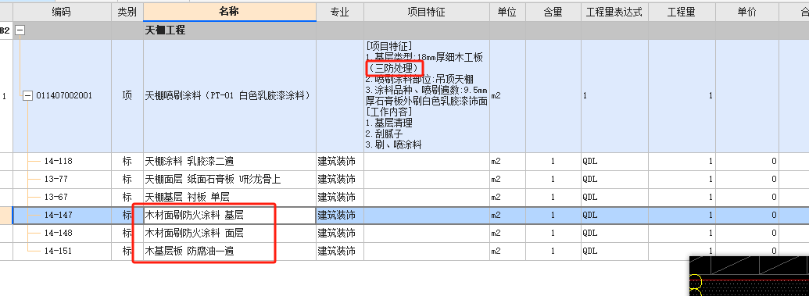The height and width of the screenshot is (296, 809).
Task: Click the 类别 column header
Action: [x=127, y=12]
